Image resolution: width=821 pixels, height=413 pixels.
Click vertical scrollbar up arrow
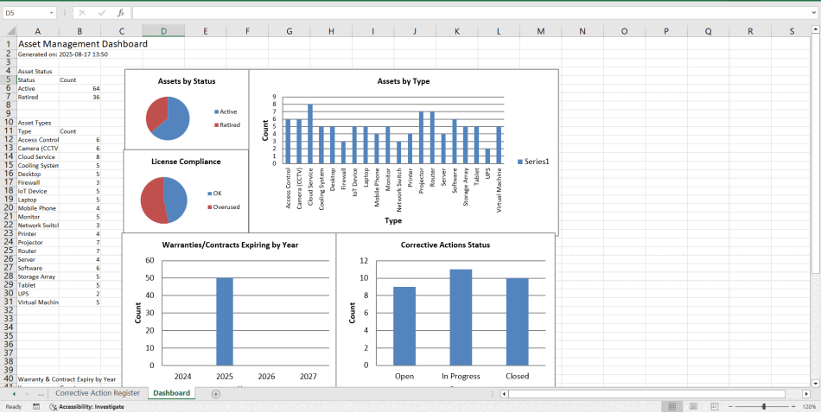(x=815, y=31)
